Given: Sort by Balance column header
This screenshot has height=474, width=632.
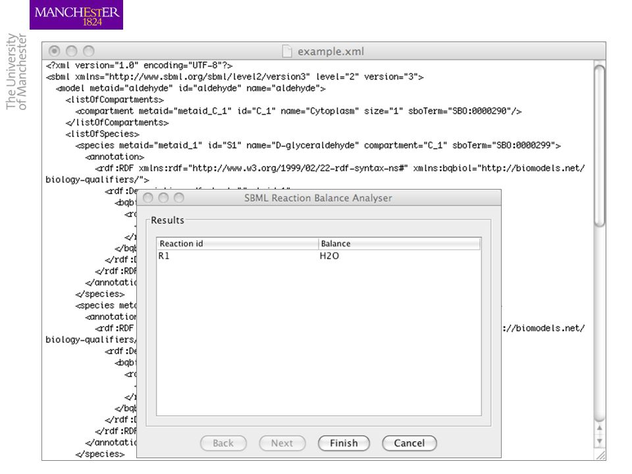Looking at the screenshot, I should click(x=399, y=244).
